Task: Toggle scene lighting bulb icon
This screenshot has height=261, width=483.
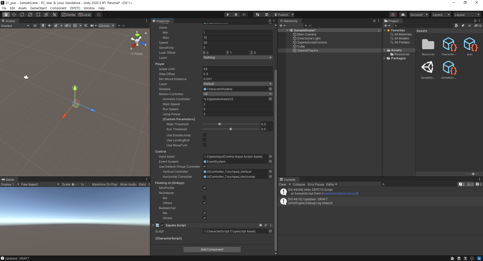Action: (x=43, y=26)
